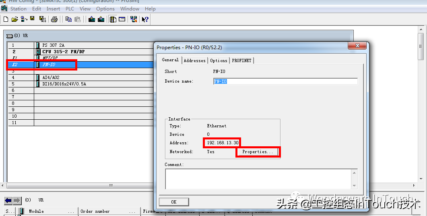Click the Open station folder icon
Image resolution: width=427 pixels, height=216 pixels.
click(x=15, y=19)
